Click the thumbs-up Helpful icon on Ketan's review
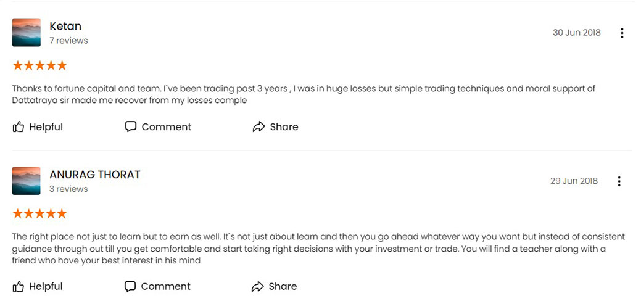641x301 pixels. coord(19,127)
